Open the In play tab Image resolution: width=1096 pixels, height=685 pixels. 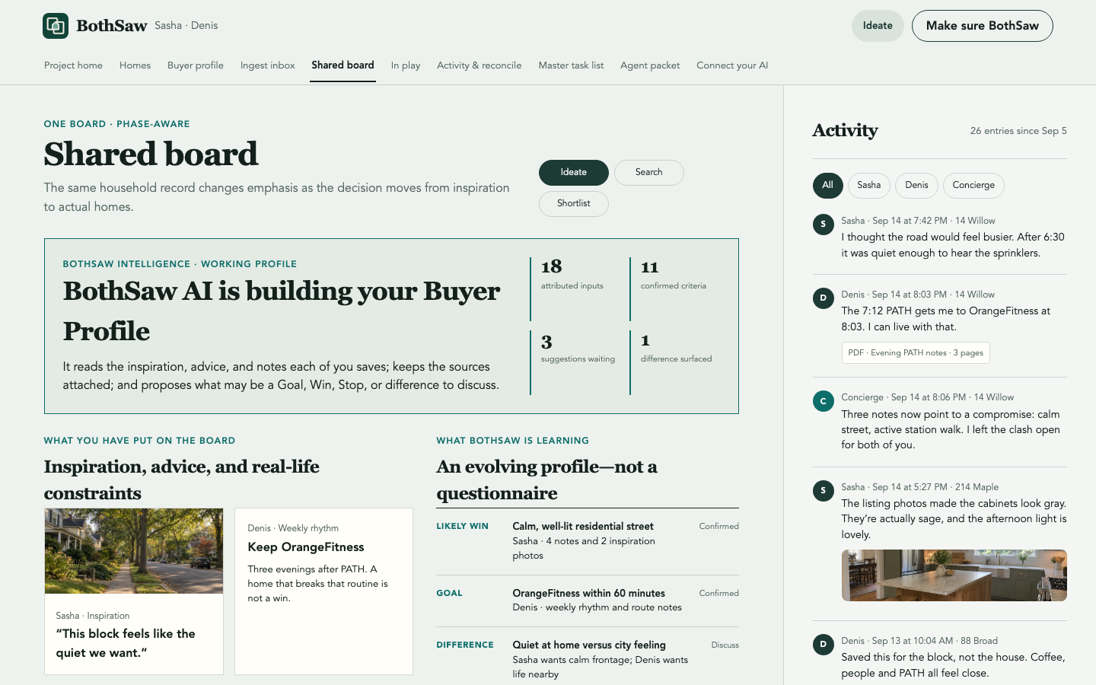[x=406, y=65]
